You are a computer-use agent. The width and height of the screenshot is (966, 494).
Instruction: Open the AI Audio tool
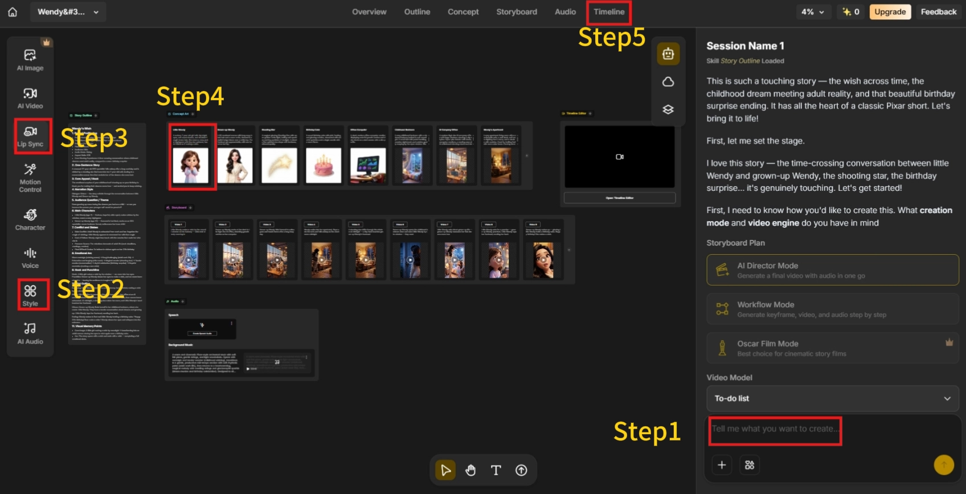[30, 333]
